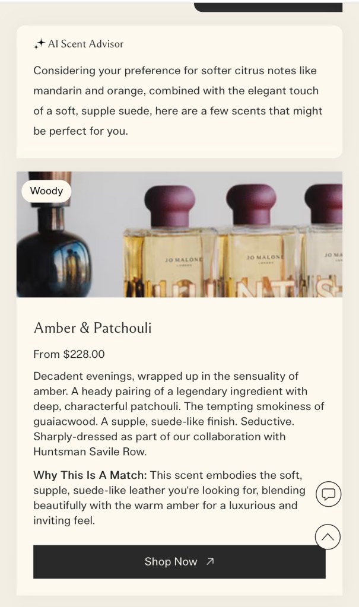
Task: Click the scroll-to-top chevron button
Action: (328, 537)
